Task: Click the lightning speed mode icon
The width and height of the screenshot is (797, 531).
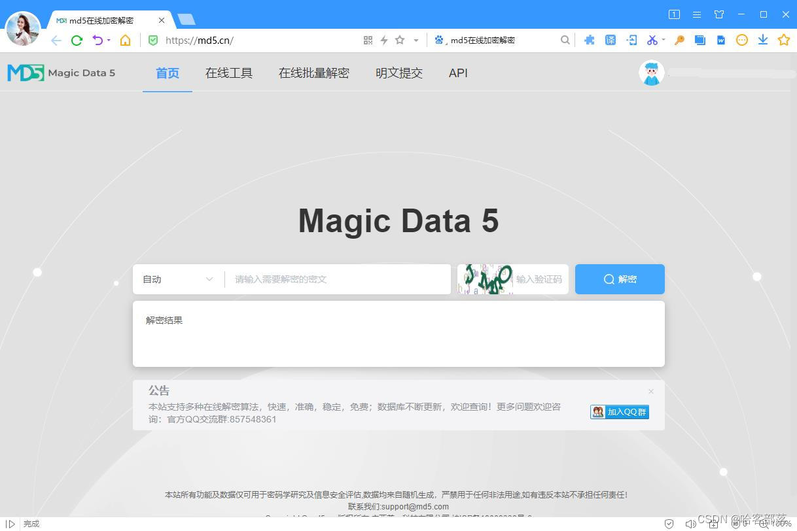Action: pyautogui.click(x=384, y=41)
